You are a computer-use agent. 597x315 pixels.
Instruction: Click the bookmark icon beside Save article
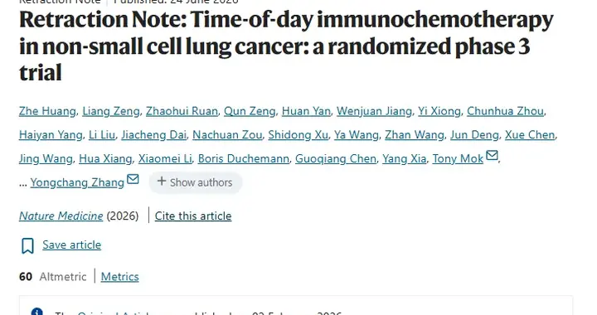(x=27, y=245)
